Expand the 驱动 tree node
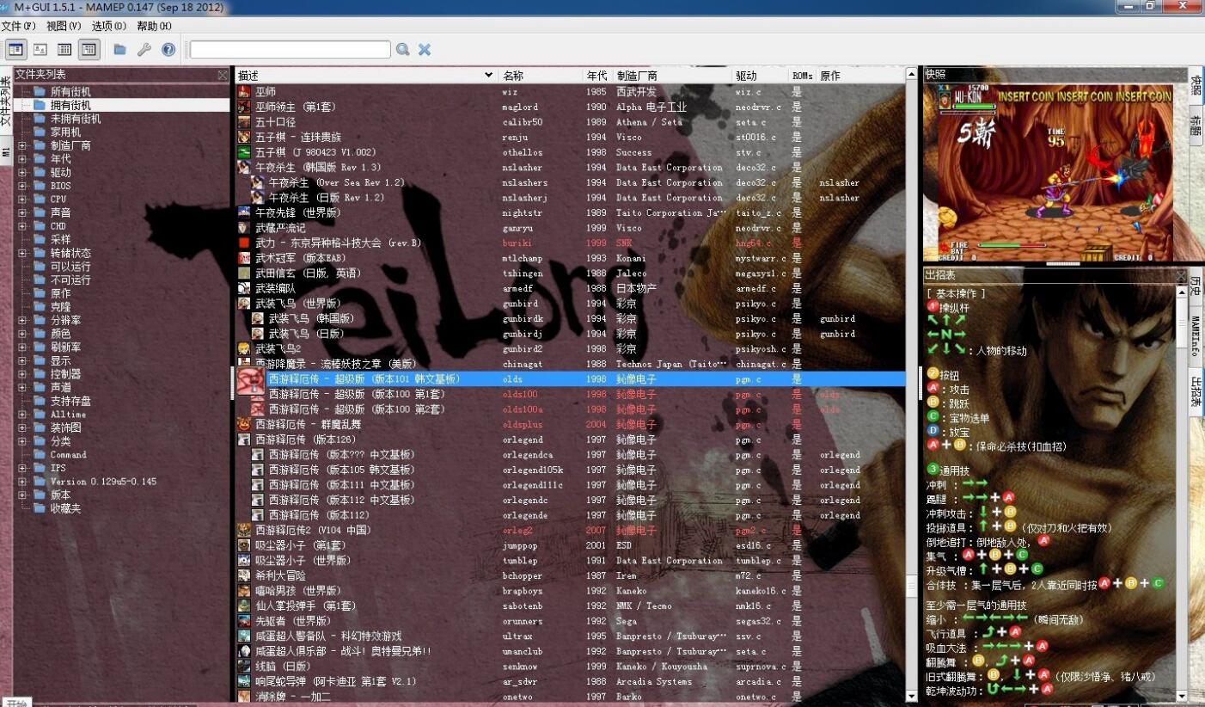Screen dimensions: 1205x707 click(21, 172)
